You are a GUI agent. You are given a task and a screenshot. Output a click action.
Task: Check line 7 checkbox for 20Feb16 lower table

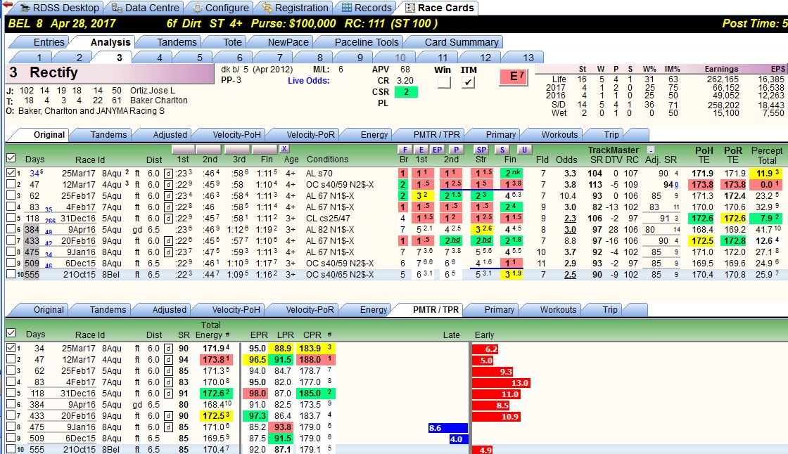pos(11,415)
